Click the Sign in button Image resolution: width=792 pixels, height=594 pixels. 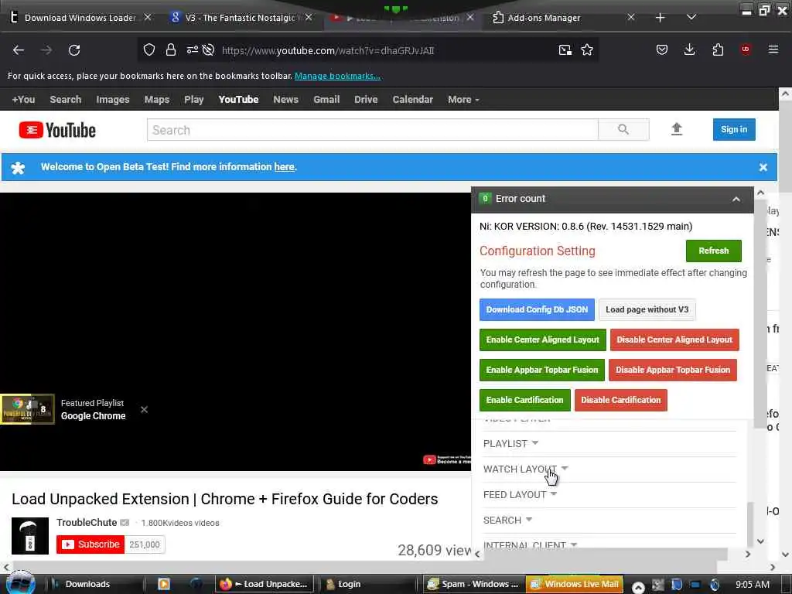click(734, 129)
